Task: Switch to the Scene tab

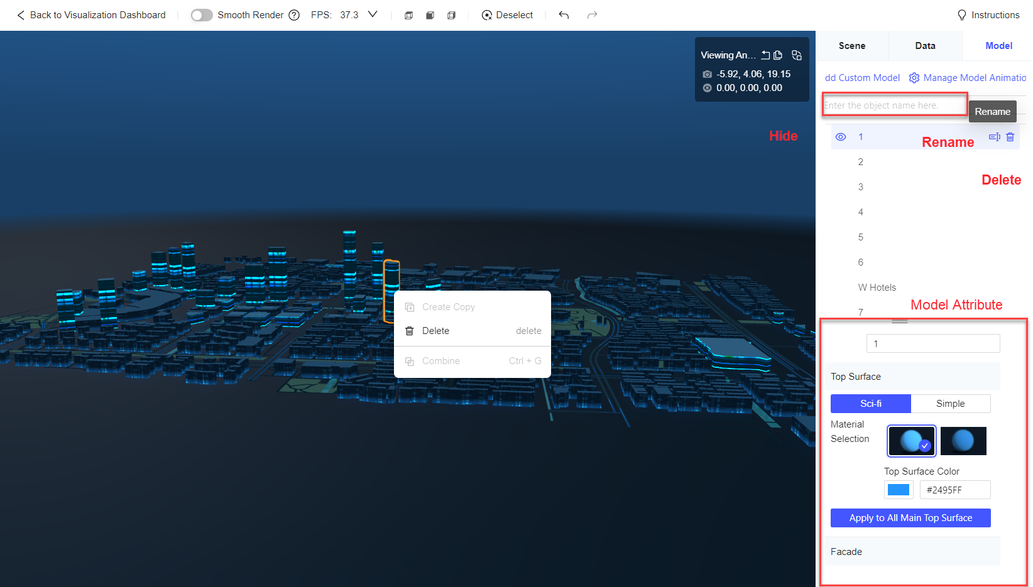Action: (x=852, y=45)
